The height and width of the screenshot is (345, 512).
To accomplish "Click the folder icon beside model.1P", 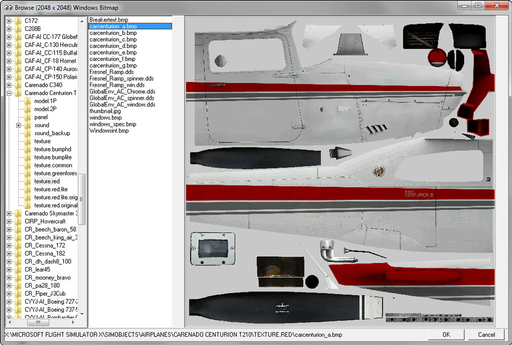I will coord(27,101).
